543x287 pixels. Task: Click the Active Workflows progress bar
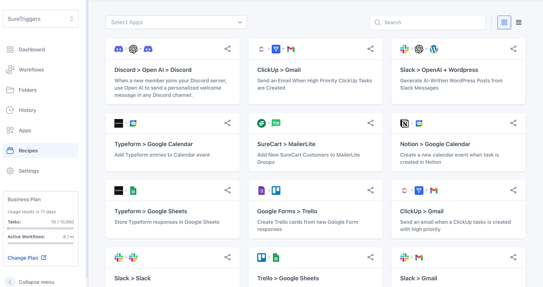pos(41,243)
